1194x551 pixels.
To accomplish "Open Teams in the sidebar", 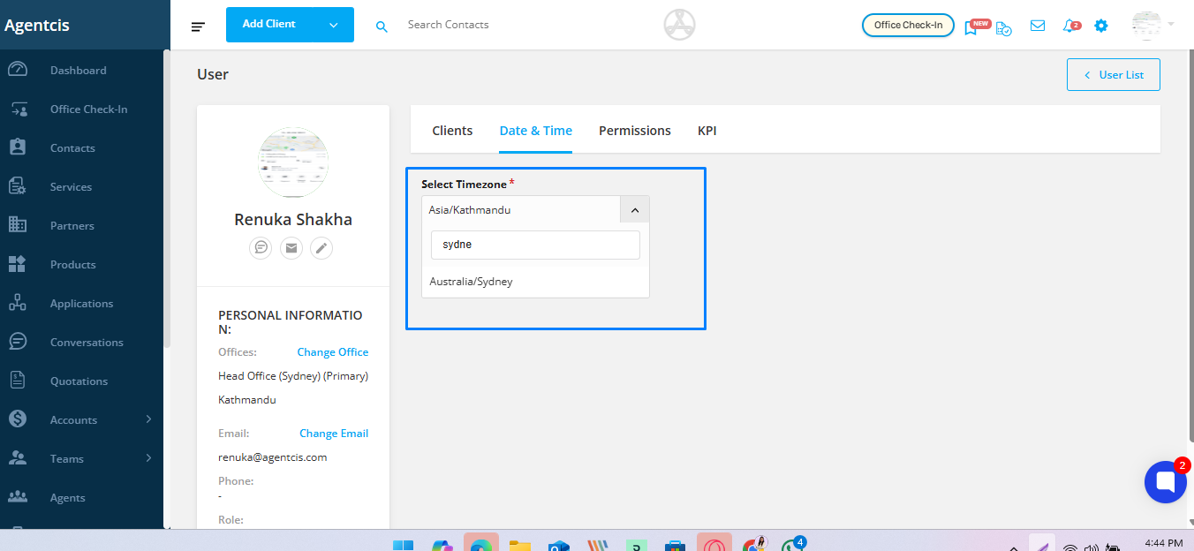I will tap(67, 459).
